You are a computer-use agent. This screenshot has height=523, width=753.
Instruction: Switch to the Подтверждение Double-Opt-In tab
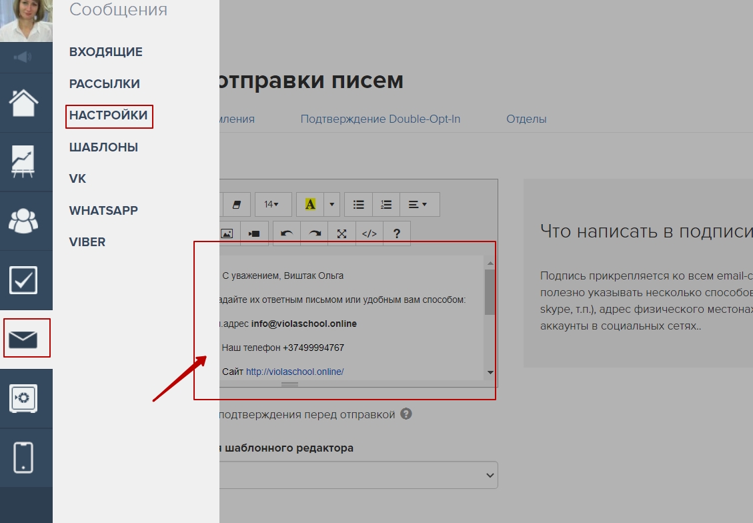pyautogui.click(x=380, y=119)
